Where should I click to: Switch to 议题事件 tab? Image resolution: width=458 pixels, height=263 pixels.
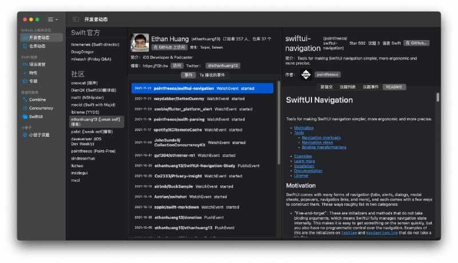pos(370,87)
